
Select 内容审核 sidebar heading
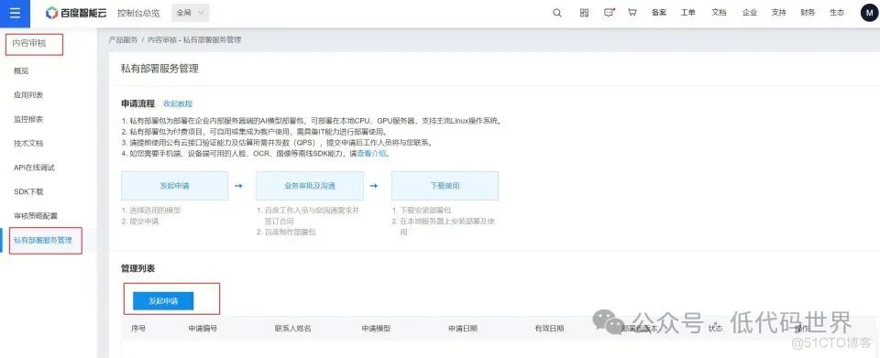coord(29,43)
